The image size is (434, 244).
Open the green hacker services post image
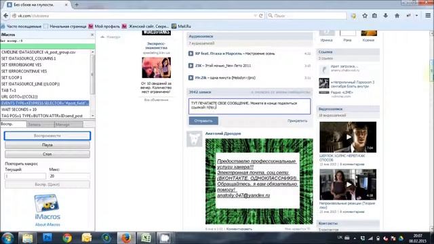pos(259,181)
